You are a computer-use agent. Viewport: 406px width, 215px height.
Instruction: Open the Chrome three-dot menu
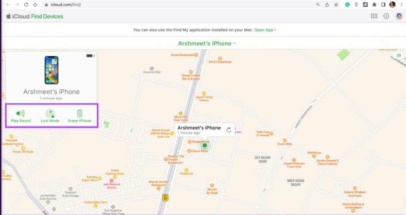401,5
